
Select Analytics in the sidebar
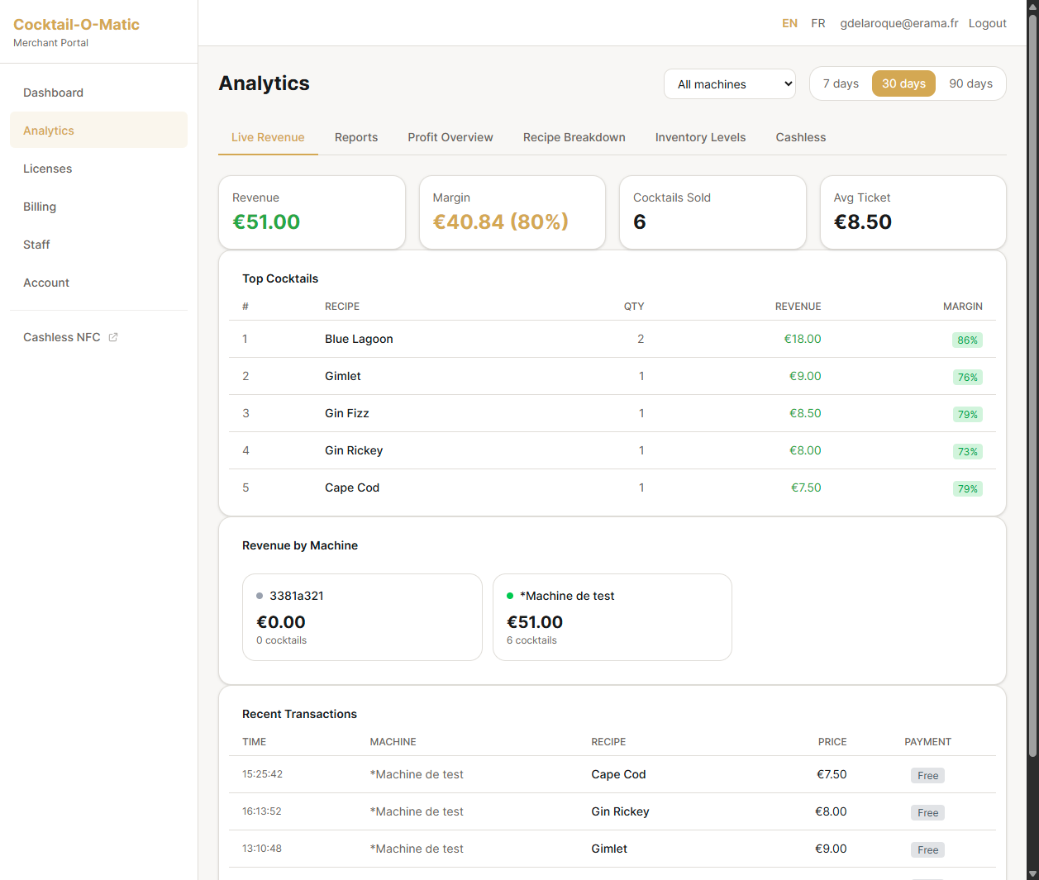pos(98,131)
